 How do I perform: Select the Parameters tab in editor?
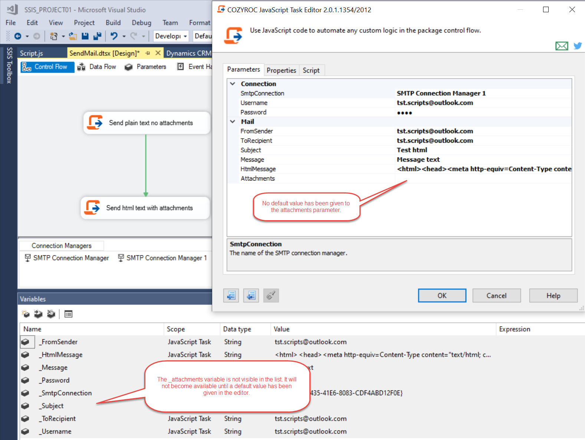click(x=243, y=69)
